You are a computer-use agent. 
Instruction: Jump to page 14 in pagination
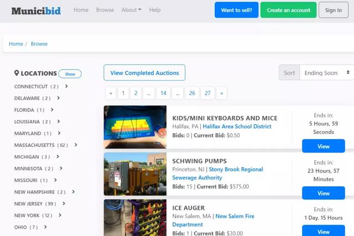click(163, 93)
